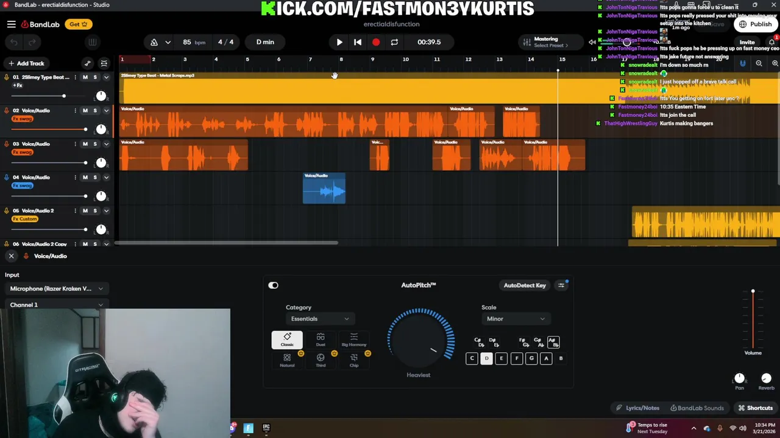Toggle the automation curve icon

pyautogui.click(x=88, y=63)
